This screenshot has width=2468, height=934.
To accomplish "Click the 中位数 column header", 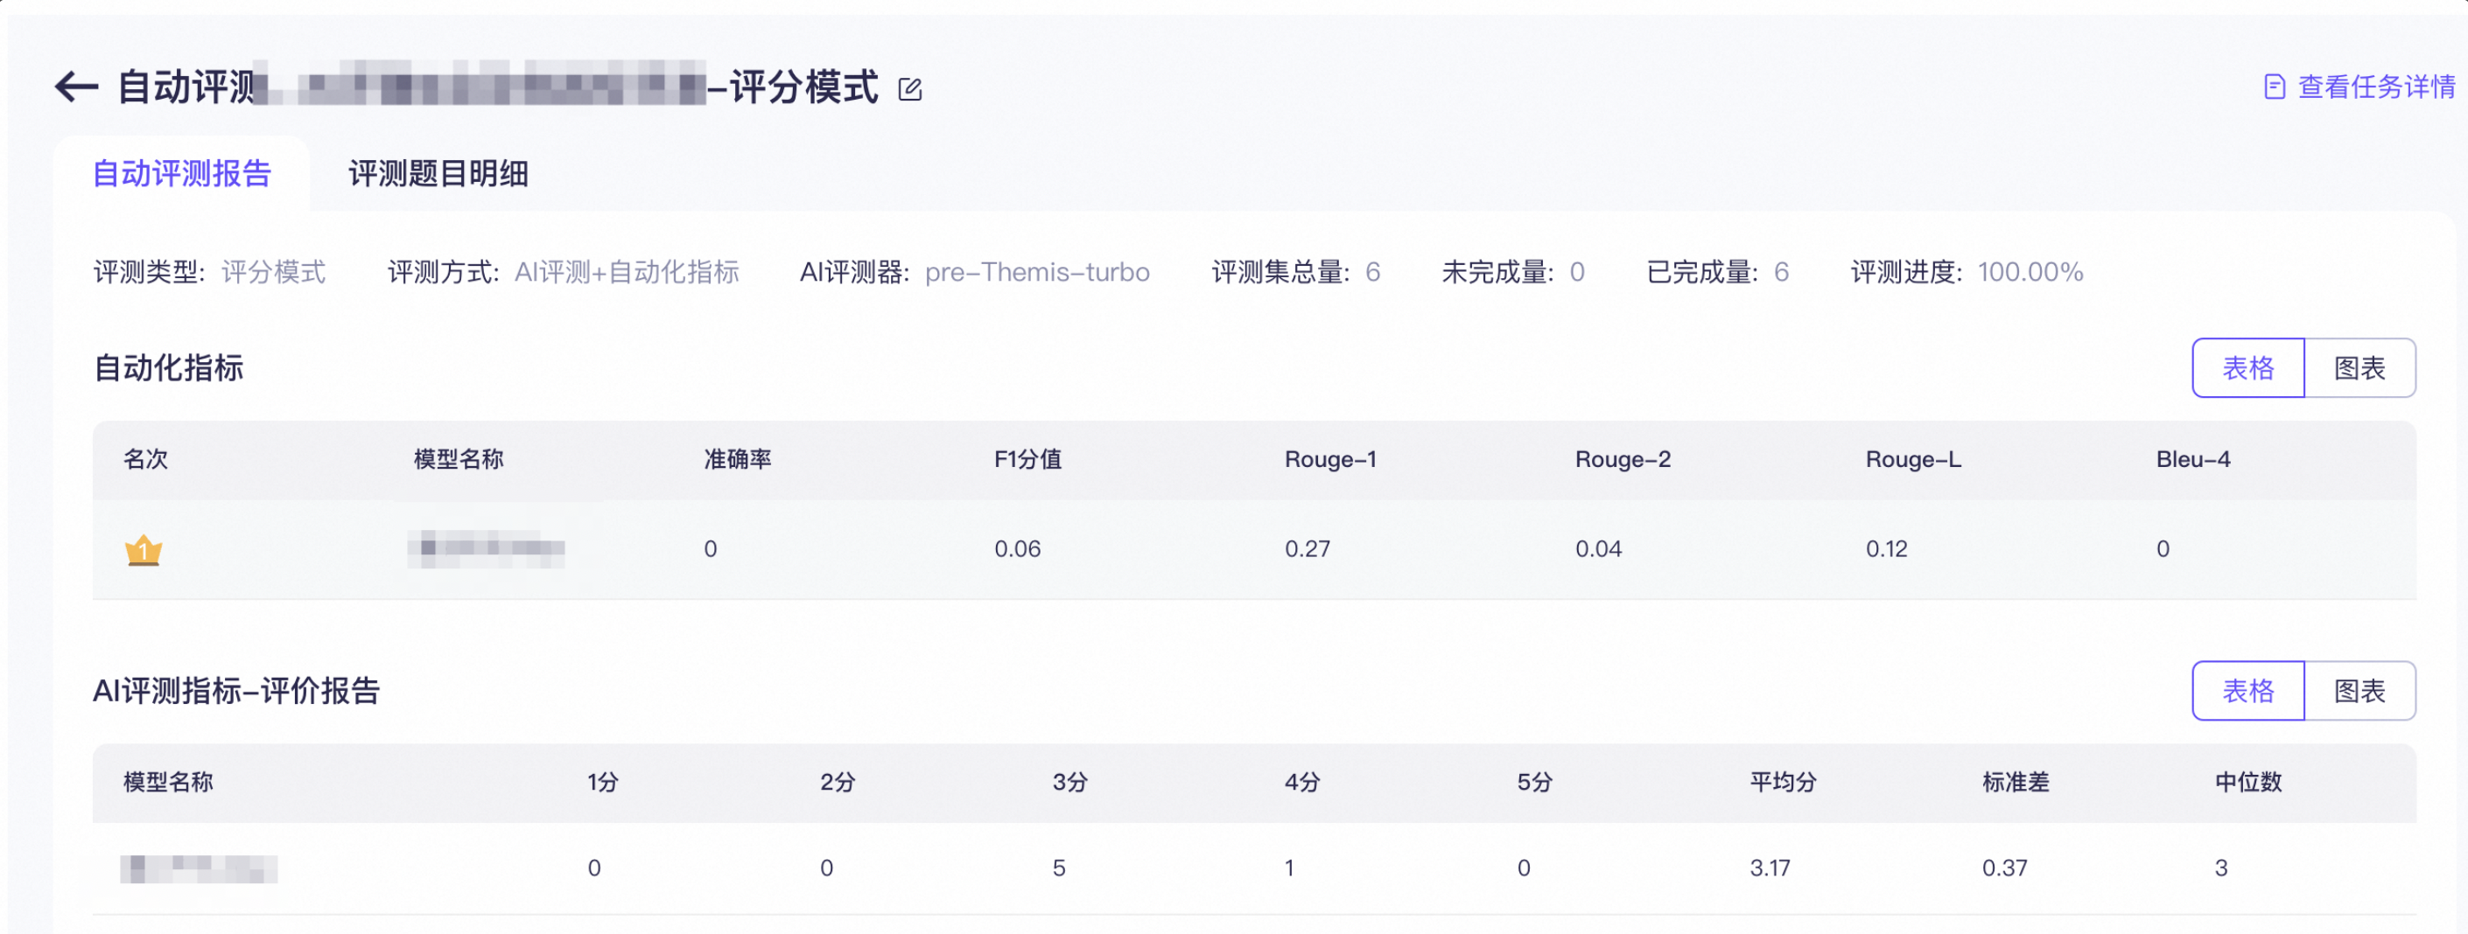I will (x=2247, y=783).
